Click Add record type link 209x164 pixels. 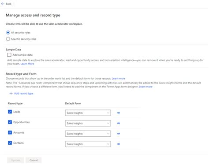tap(24, 93)
